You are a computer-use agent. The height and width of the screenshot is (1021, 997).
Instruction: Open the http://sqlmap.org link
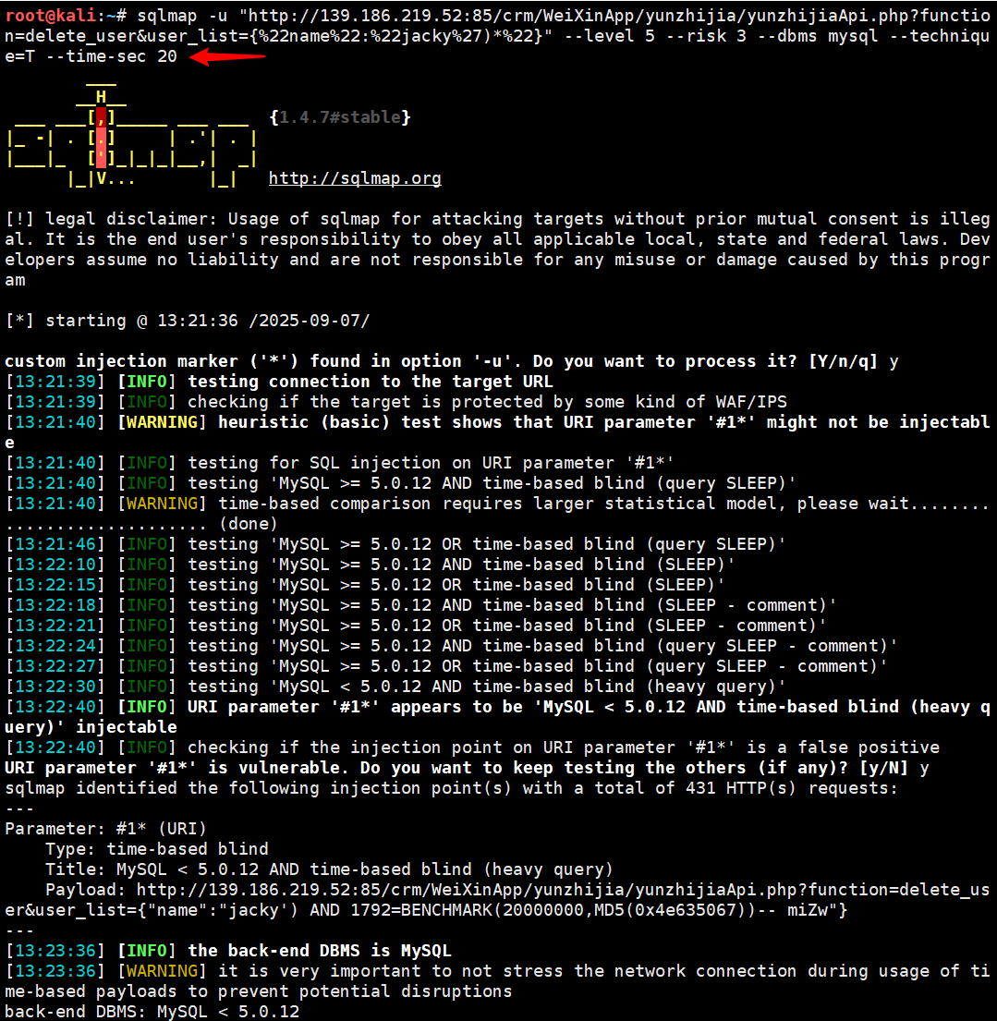(355, 177)
